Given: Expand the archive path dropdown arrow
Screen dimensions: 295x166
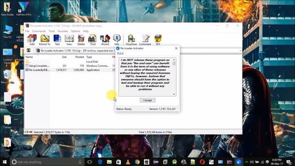Looking at the screenshot, I should 240,51.
